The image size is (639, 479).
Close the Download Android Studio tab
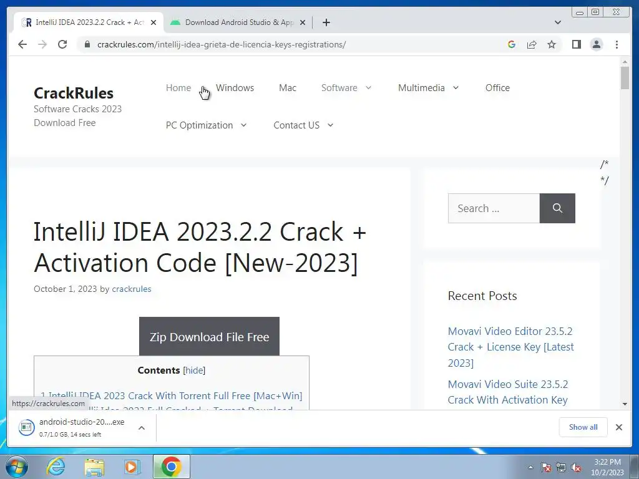point(303,22)
